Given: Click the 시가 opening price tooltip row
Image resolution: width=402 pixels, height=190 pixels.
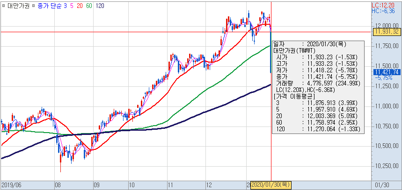Looking at the screenshot, I should point(317,57).
